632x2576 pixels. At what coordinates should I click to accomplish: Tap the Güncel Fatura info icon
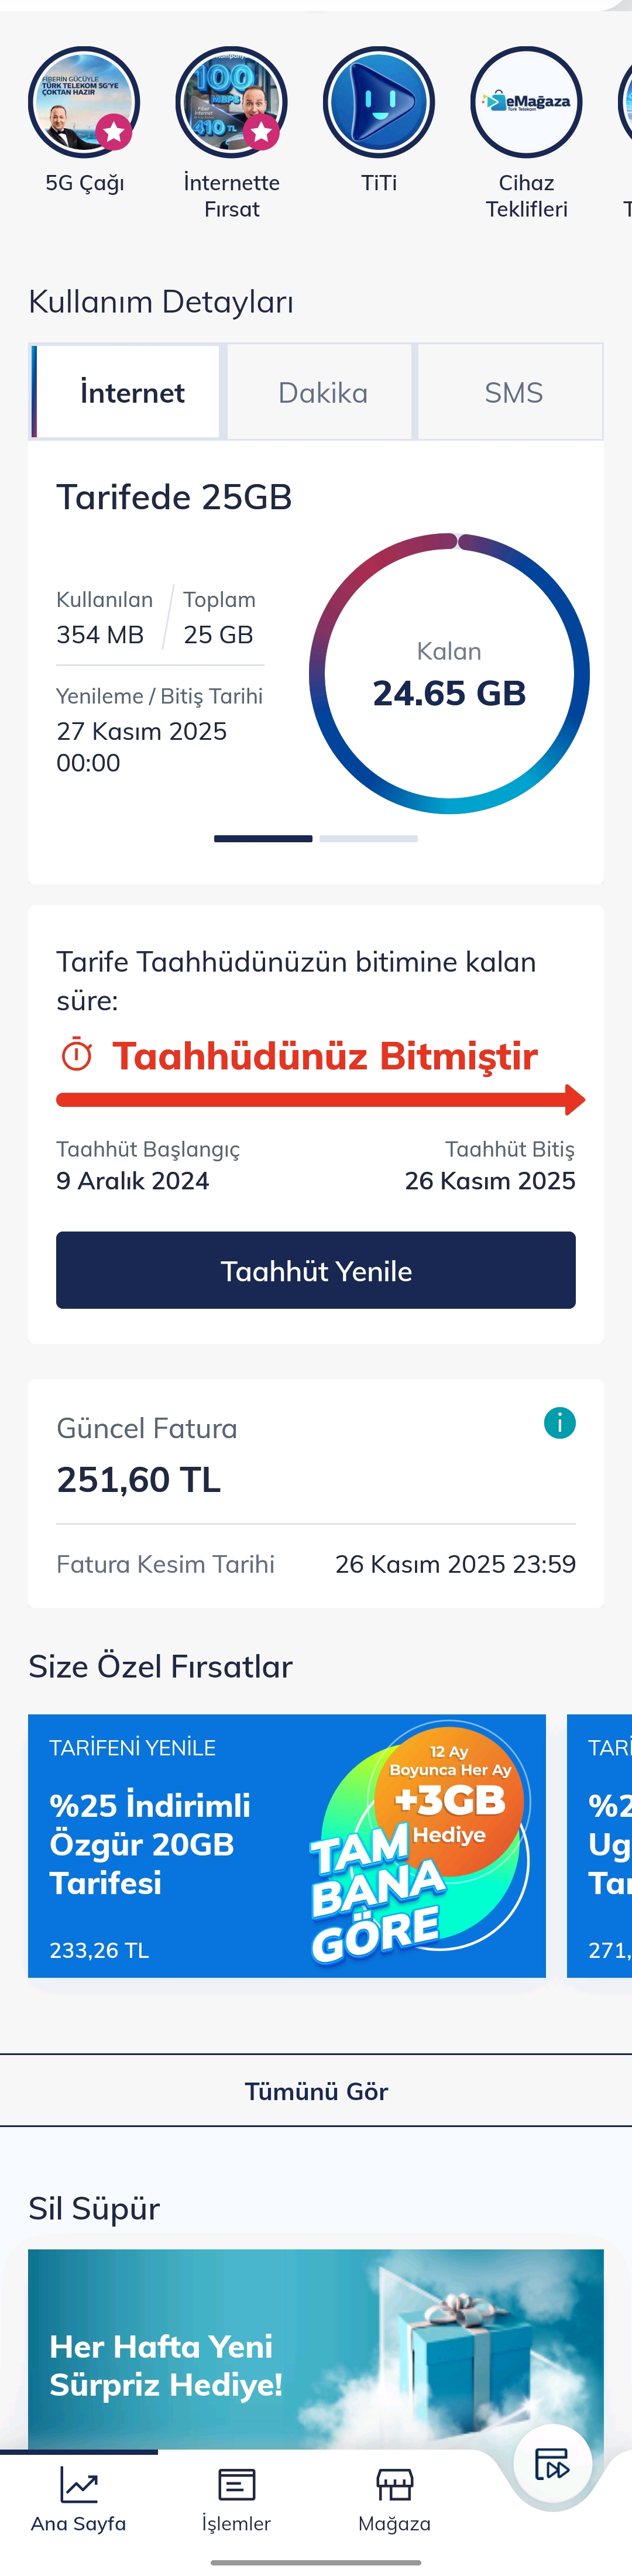pyautogui.click(x=559, y=1422)
